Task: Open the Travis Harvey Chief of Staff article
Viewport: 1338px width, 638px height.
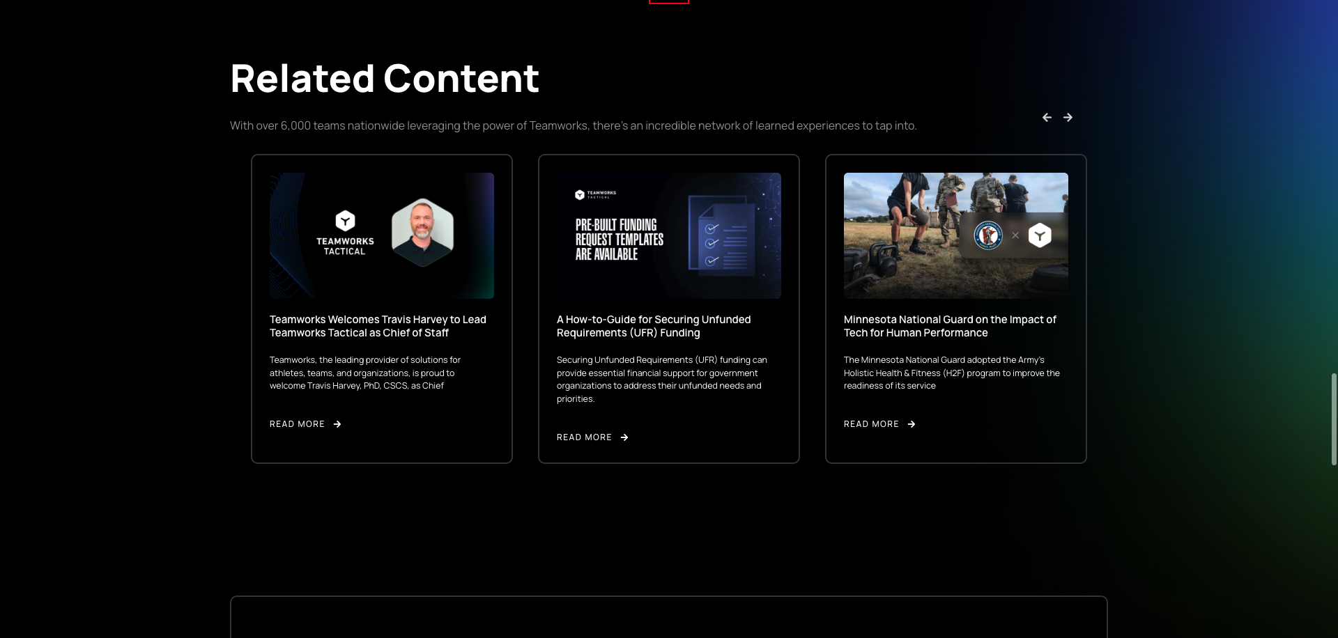Action: [378, 326]
